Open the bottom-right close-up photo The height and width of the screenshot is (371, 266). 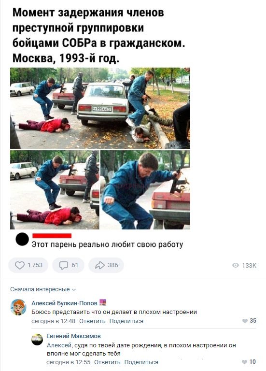(x=145, y=190)
